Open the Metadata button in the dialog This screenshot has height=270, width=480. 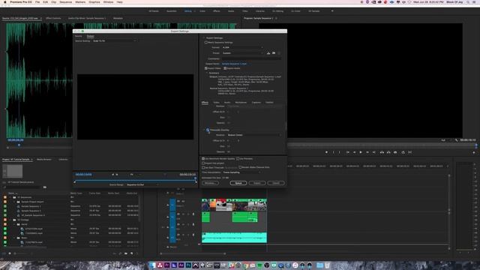[210, 183]
